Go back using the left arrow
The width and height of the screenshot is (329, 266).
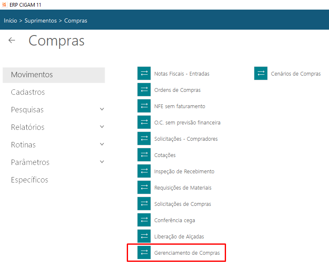pos(12,40)
